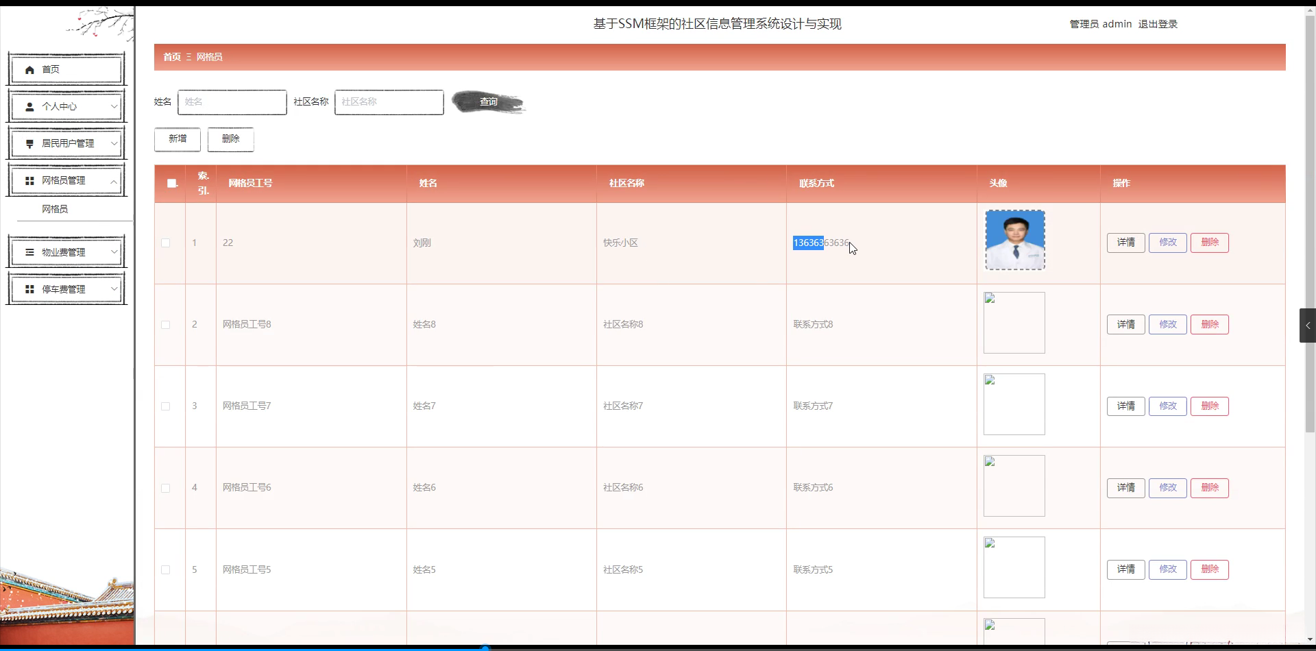Click the 姓名 search input field
The width and height of the screenshot is (1316, 651).
232,102
